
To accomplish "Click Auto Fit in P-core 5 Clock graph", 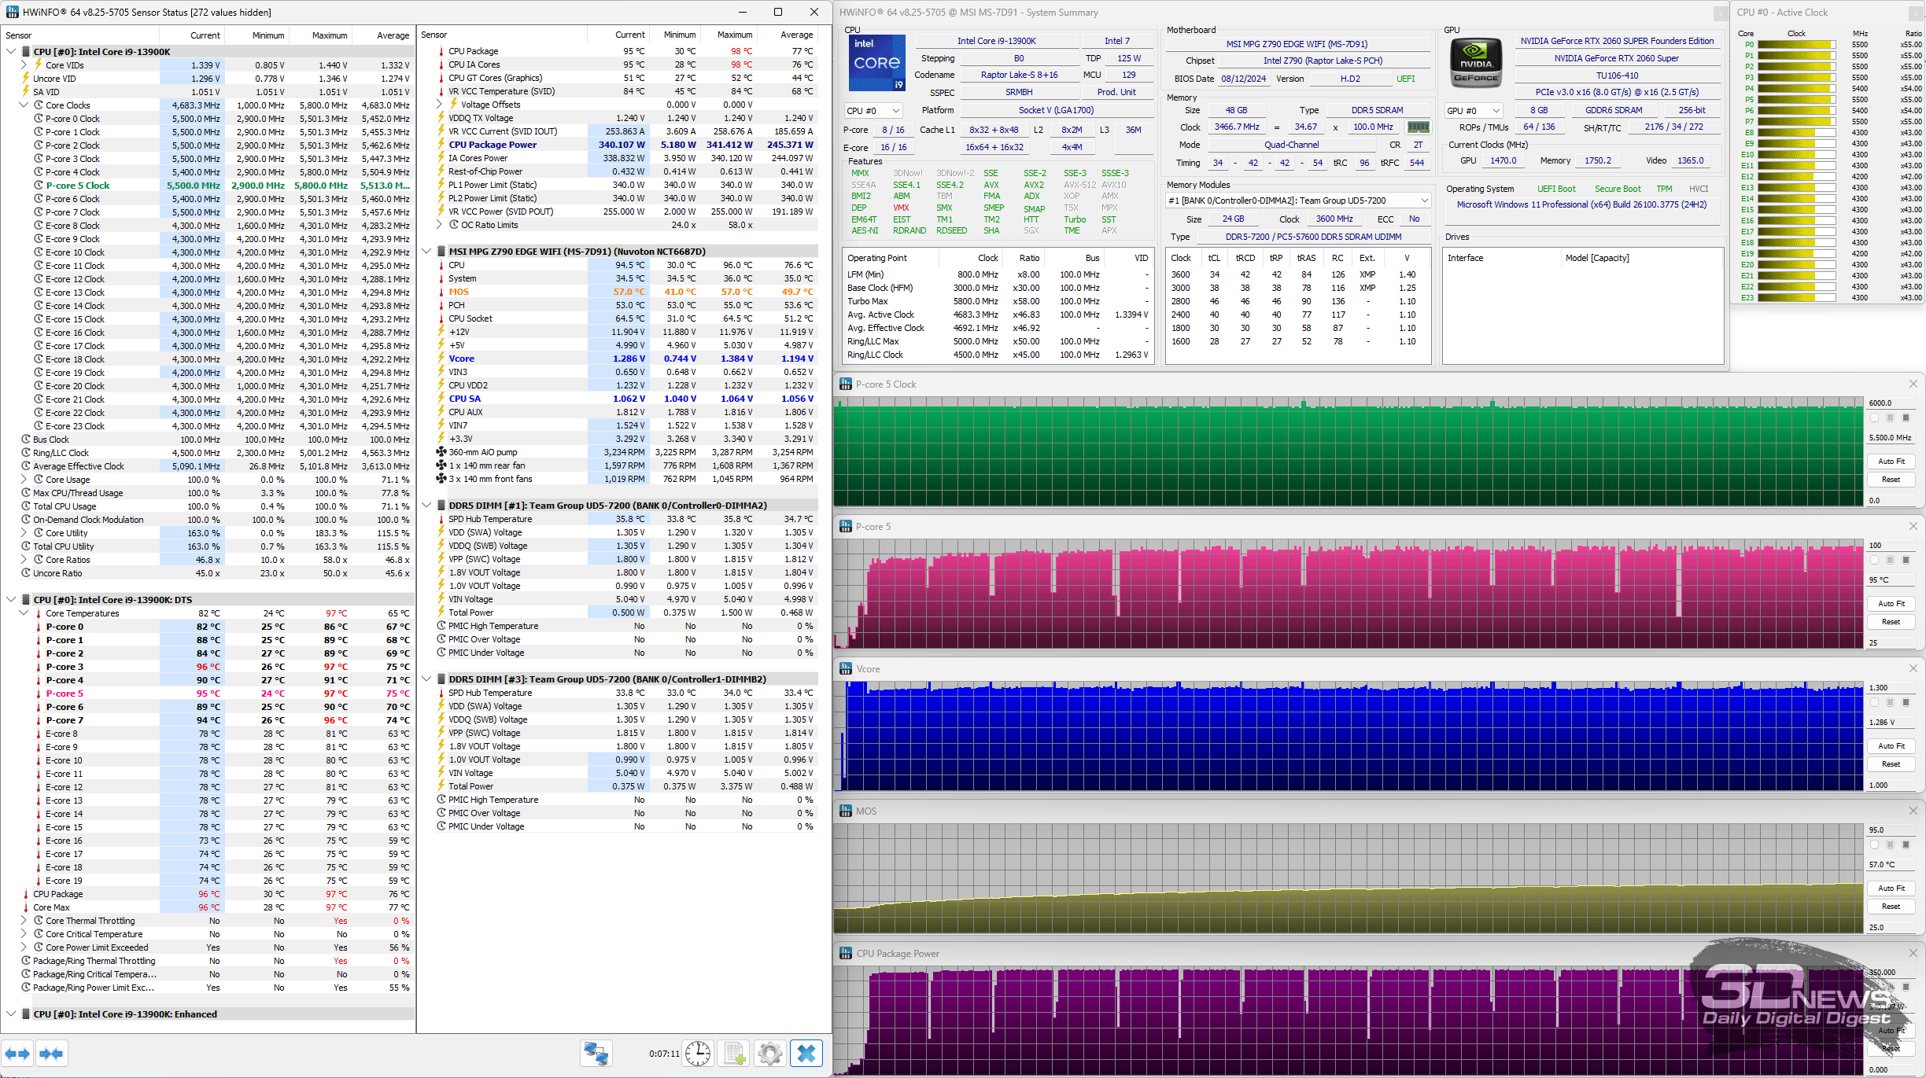I will (1891, 462).
